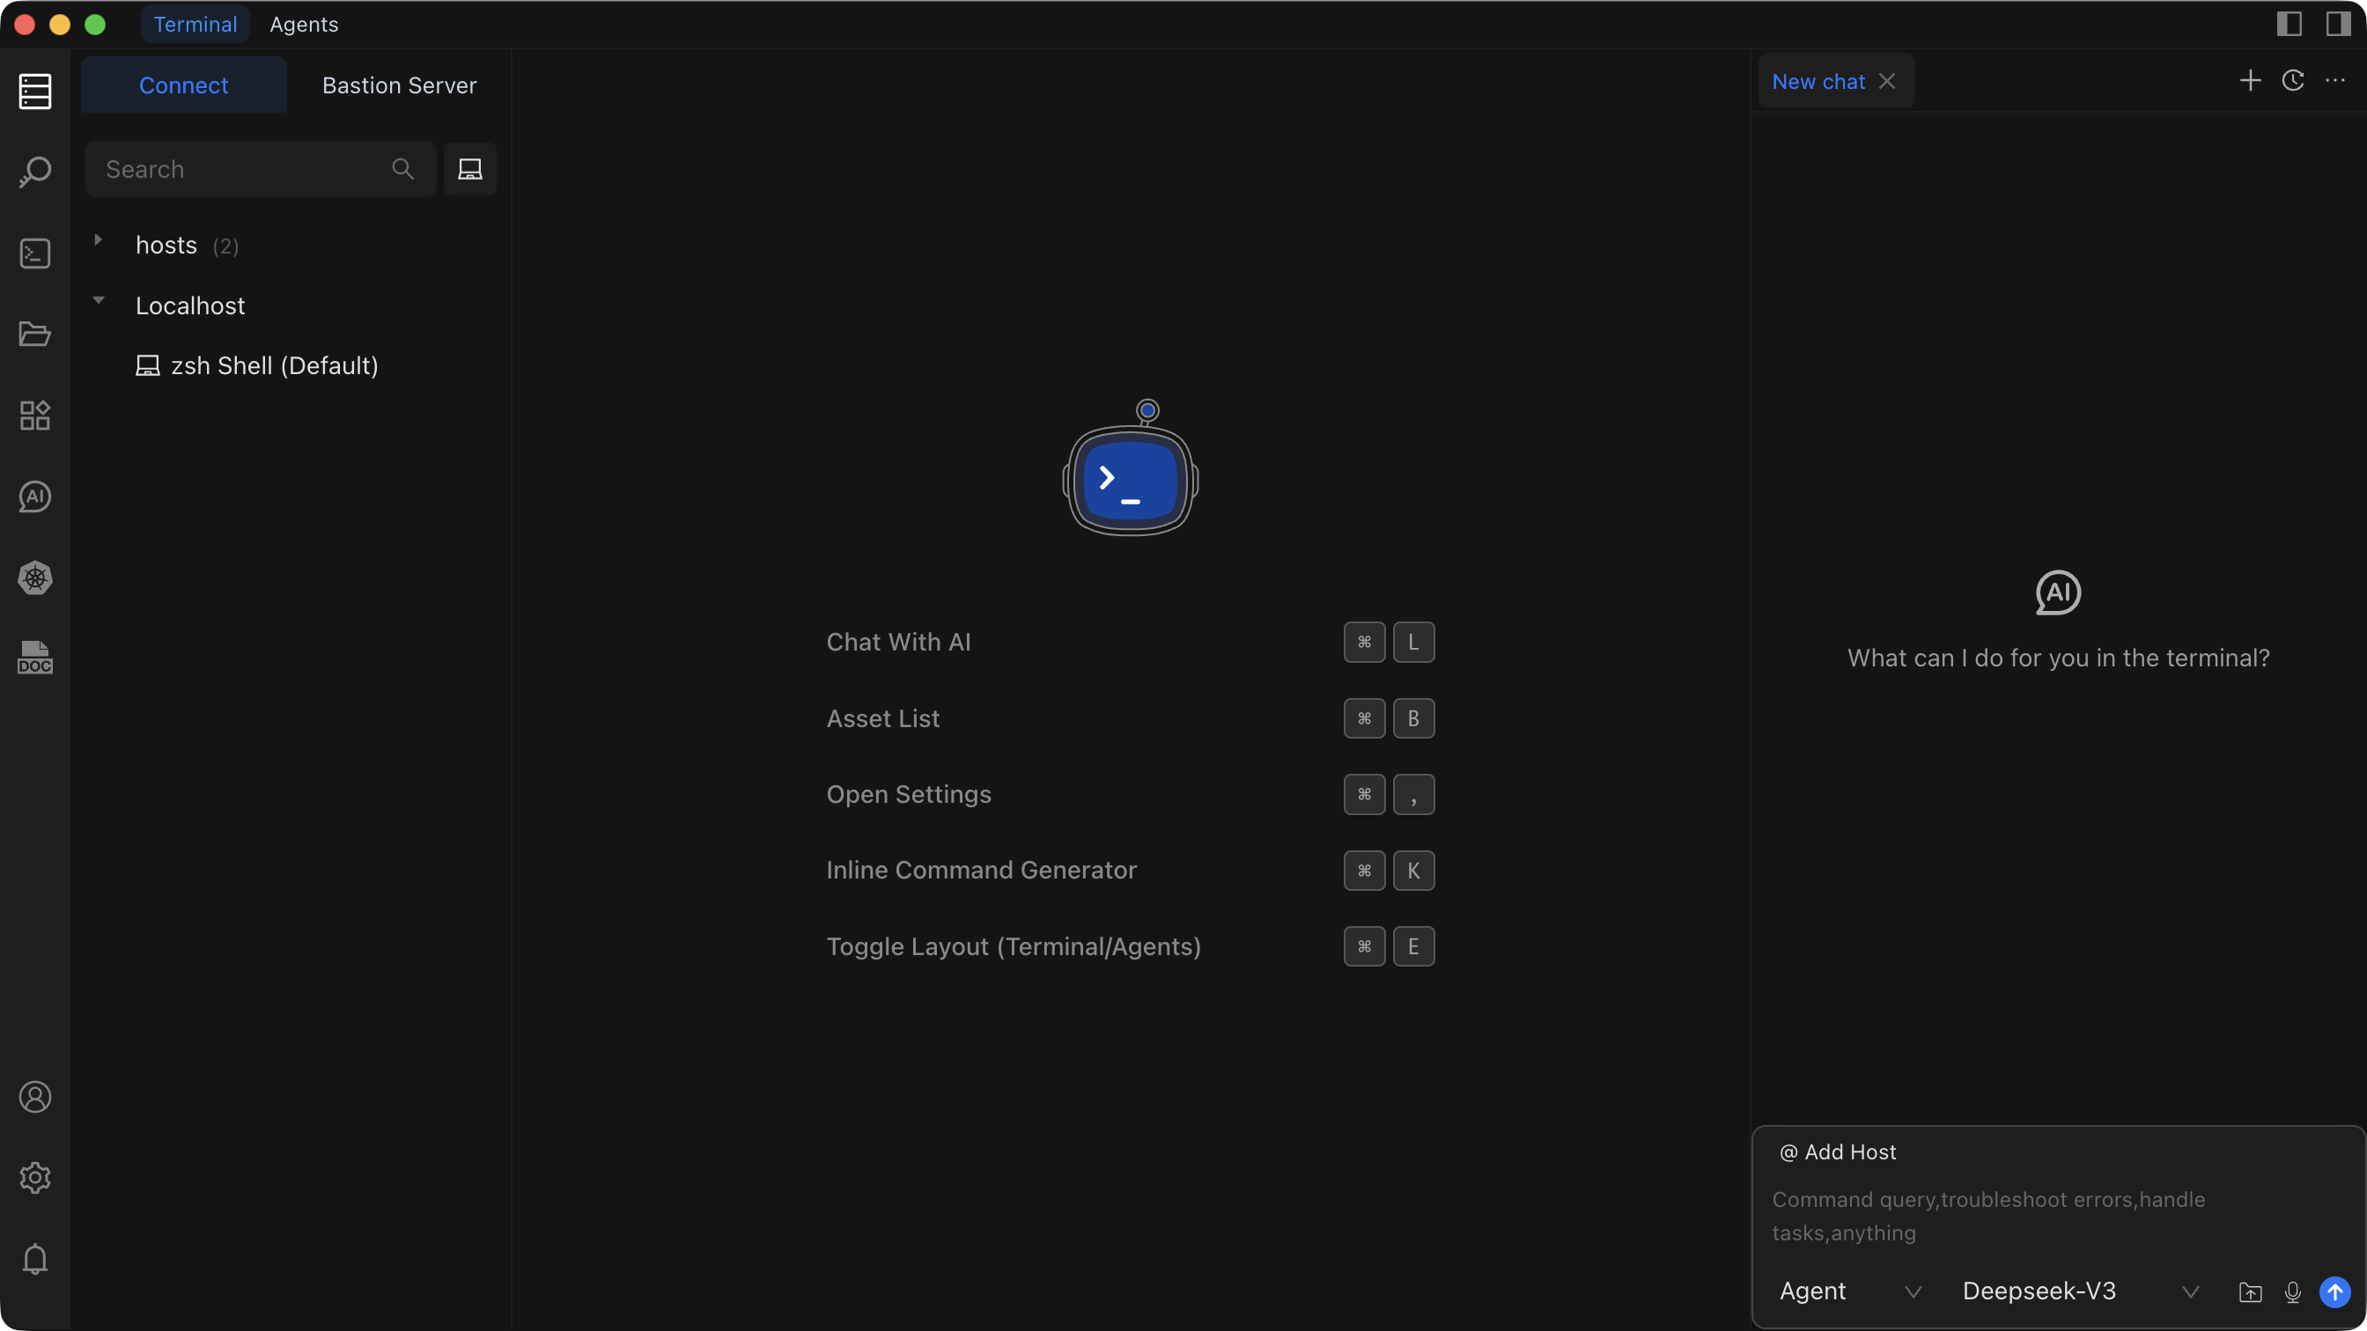This screenshot has height=1331, width=2367.
Task: Open the extensions grid icon in sidebar
Action: (35, 415)
